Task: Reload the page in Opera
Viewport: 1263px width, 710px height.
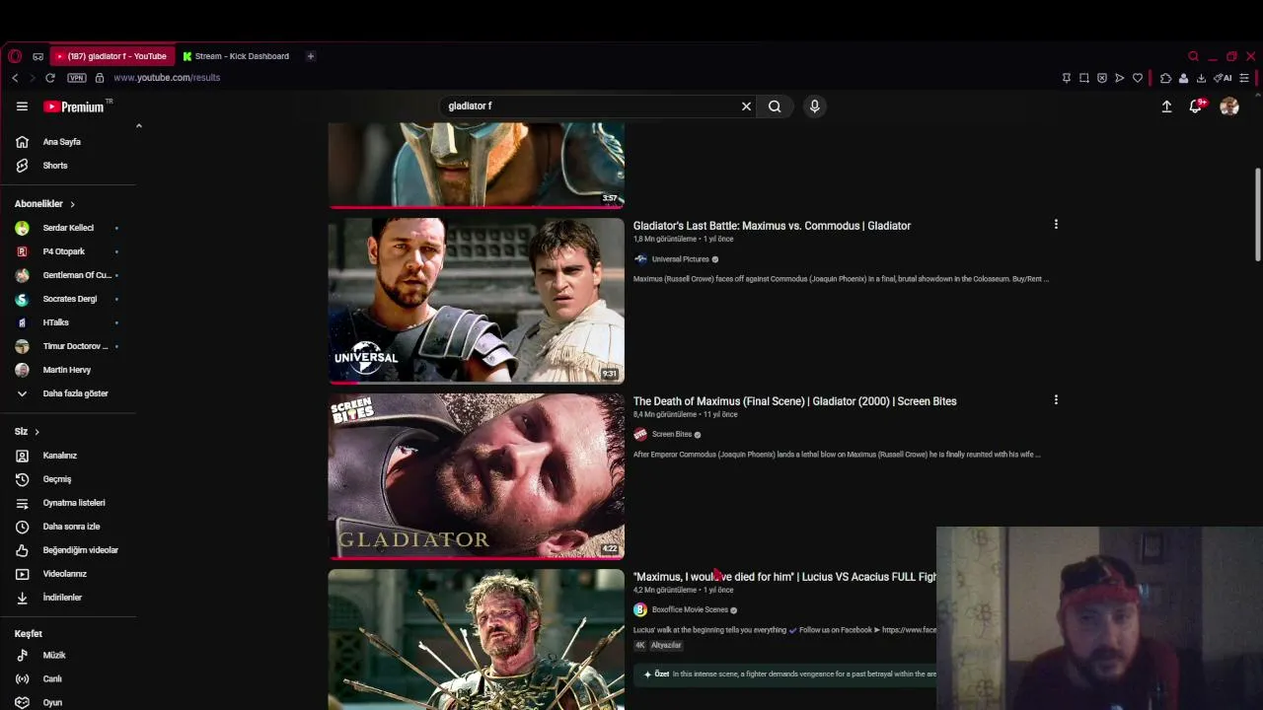Action: pos(50,78)
